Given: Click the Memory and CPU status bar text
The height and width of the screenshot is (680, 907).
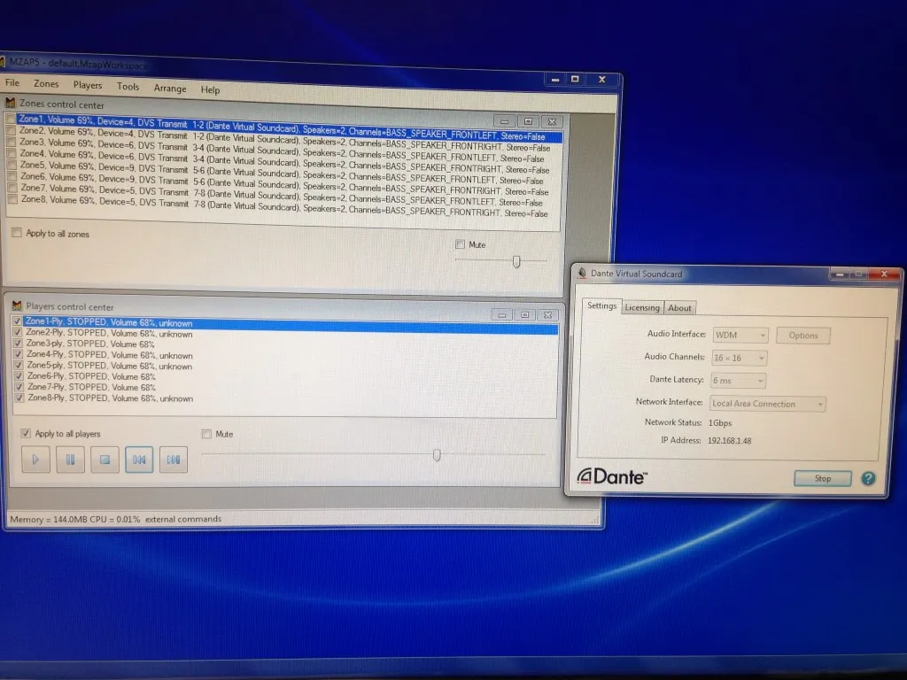Looking at the screenshot, I should pyautogui.click(x=115, y=519).
